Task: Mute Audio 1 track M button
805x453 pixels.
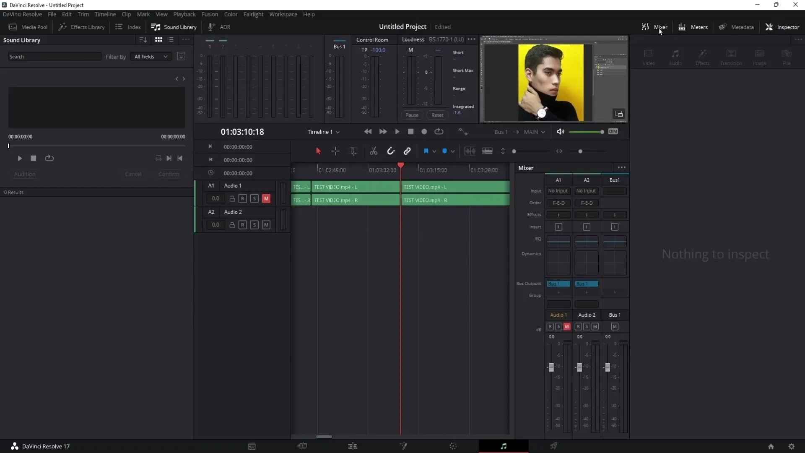Action: click(266, 198)
